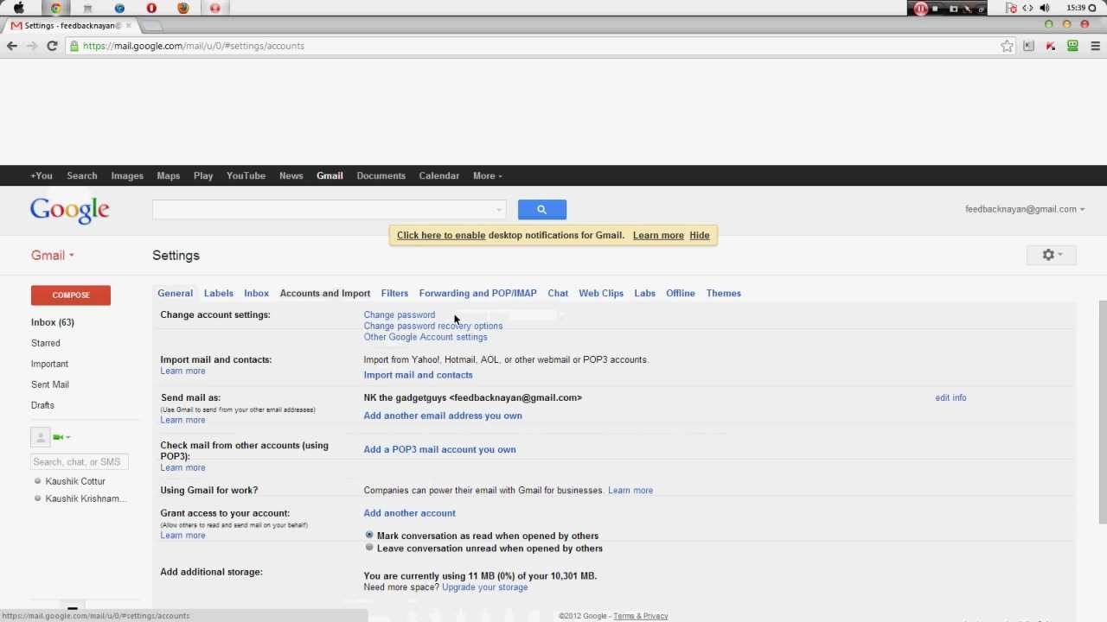Screen dimensions: 1107x622
Task: Bookmark page with the star icon
Action: coord(1007,46)
